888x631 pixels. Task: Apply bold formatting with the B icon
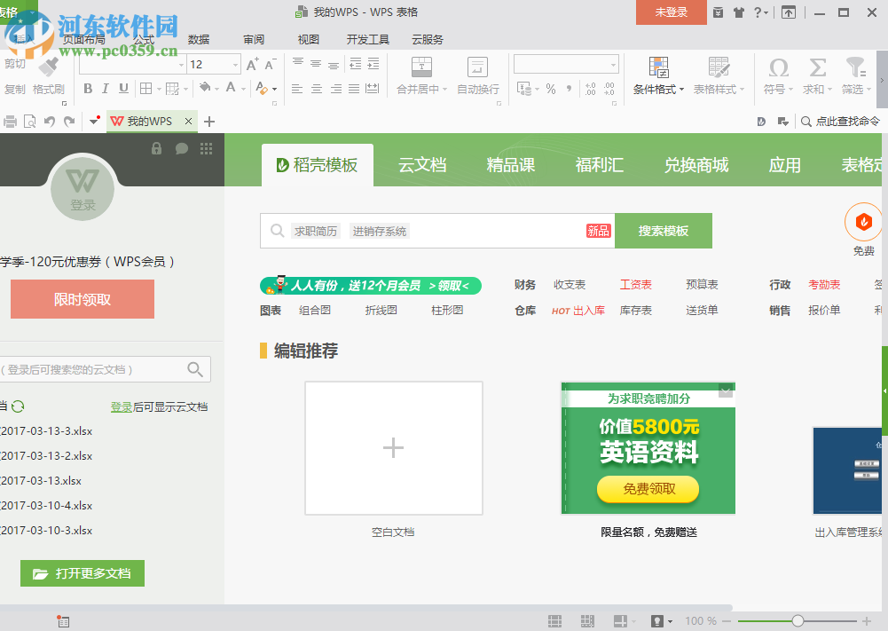point(87,89)
